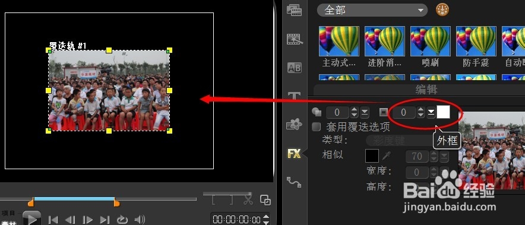This screenshot has height=225, width=525.
Task: Click the 00:00:00:00 timecode field
Action: [x=237, y=220]
